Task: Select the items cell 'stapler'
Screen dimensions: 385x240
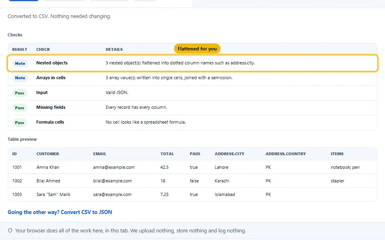Action: [x=337, y=181]
